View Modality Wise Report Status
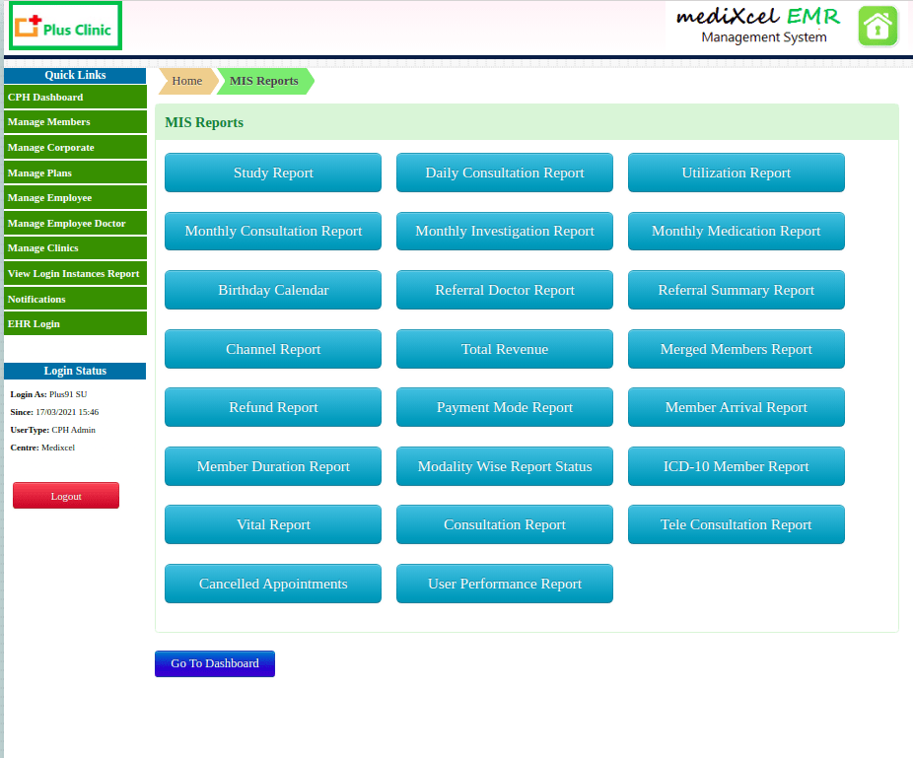Image resolution: width=913 pixels, height=758 pixels. pyautogui.click(x=505, y=466)
